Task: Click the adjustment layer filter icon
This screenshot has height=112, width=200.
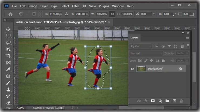Action: tap(163, 46)
